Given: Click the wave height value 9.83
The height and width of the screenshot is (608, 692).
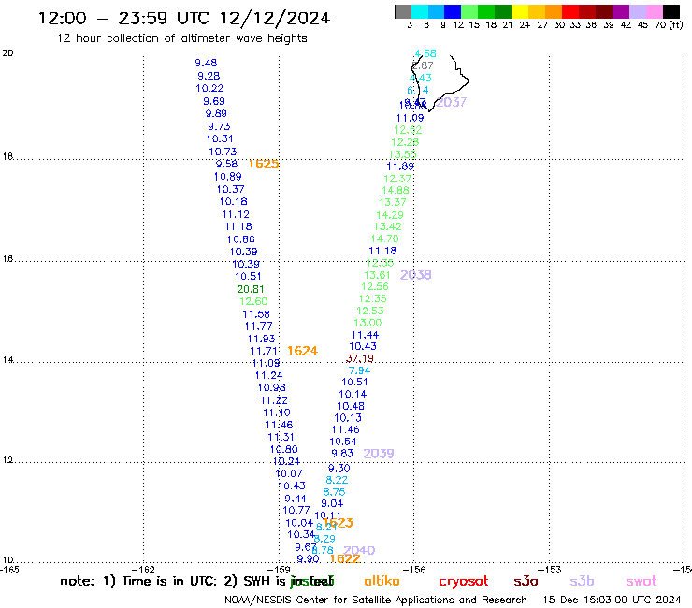Looking at the screenshot, I should pos(342,454).
